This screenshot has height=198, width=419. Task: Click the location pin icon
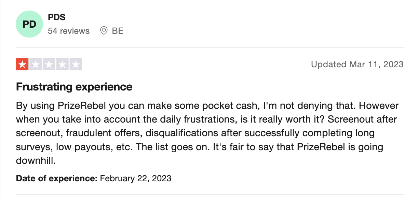click(104, 31)
